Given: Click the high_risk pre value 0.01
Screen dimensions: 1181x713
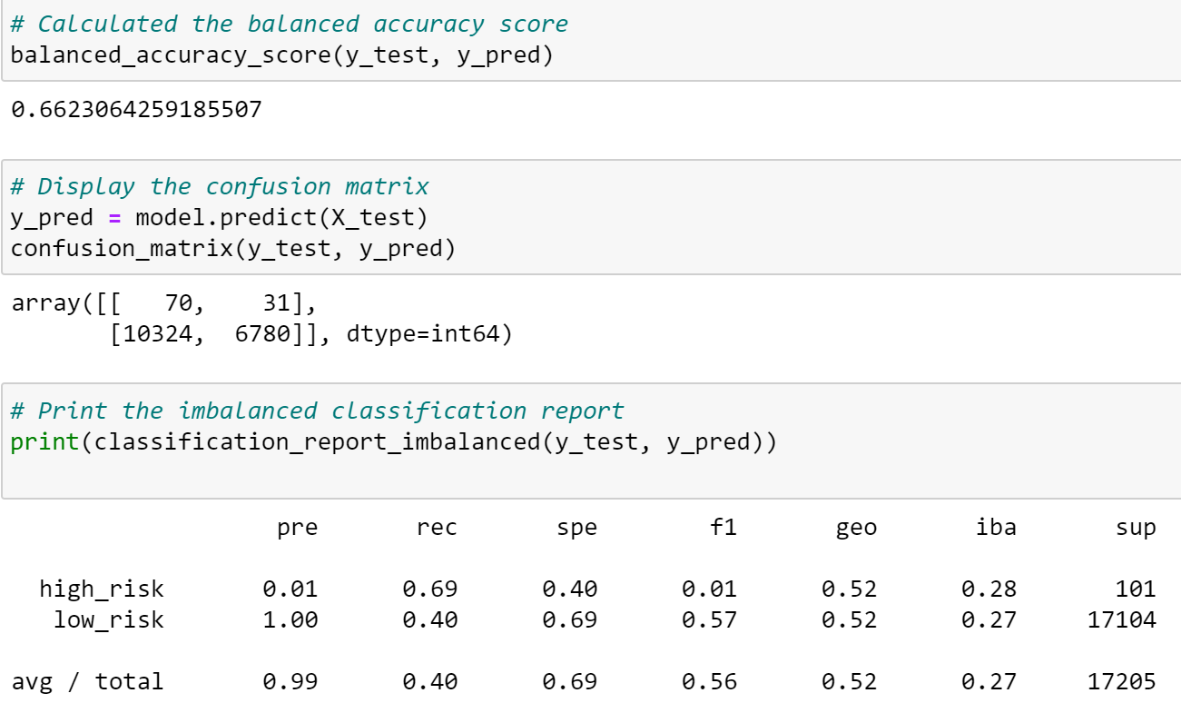Looking at the screenshot, I should pyautogui.click(x=290, y=589).
